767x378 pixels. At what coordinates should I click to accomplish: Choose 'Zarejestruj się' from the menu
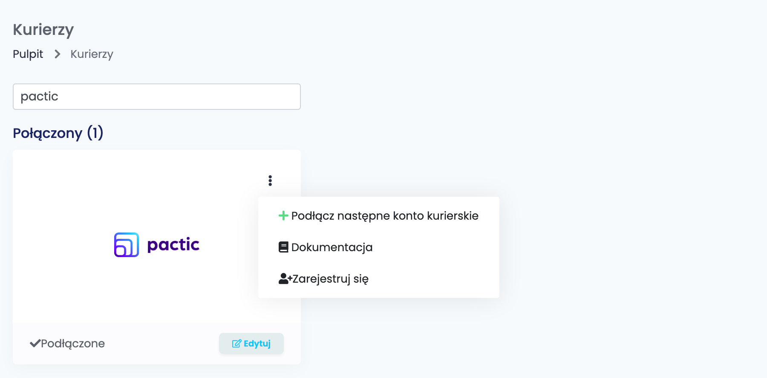click(378, 279)
